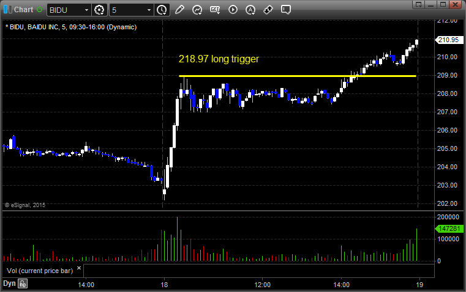Image resolution: width=466 pixels, height=292 pixels.
Task: Click the 202.00 price axis label
Action: coord(447,203)
